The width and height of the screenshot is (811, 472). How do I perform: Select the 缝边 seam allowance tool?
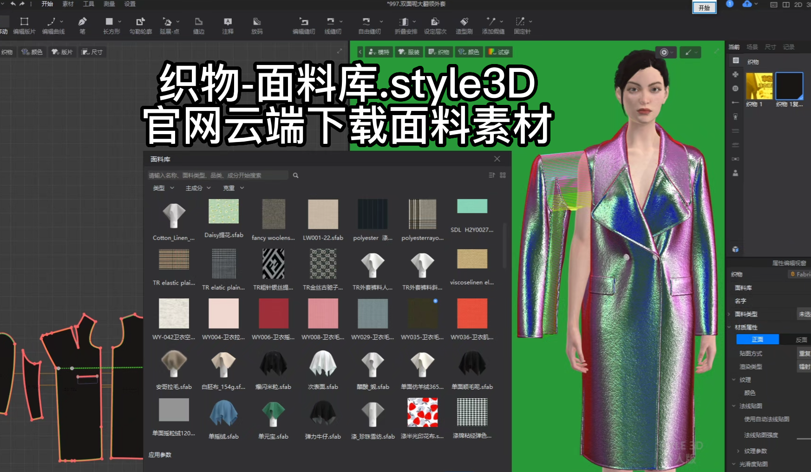coord(199,26)
